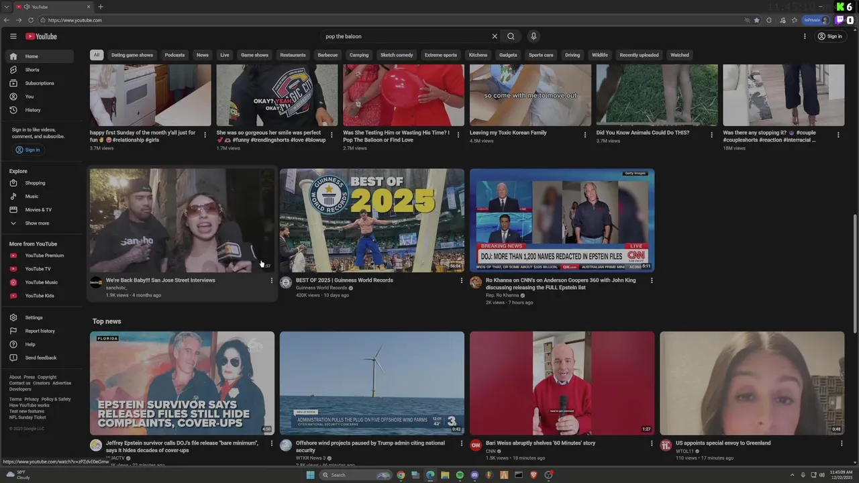Click the sanchotv_ channel avatar
This screenshot has height=483, width=859.
coord(96,282)
